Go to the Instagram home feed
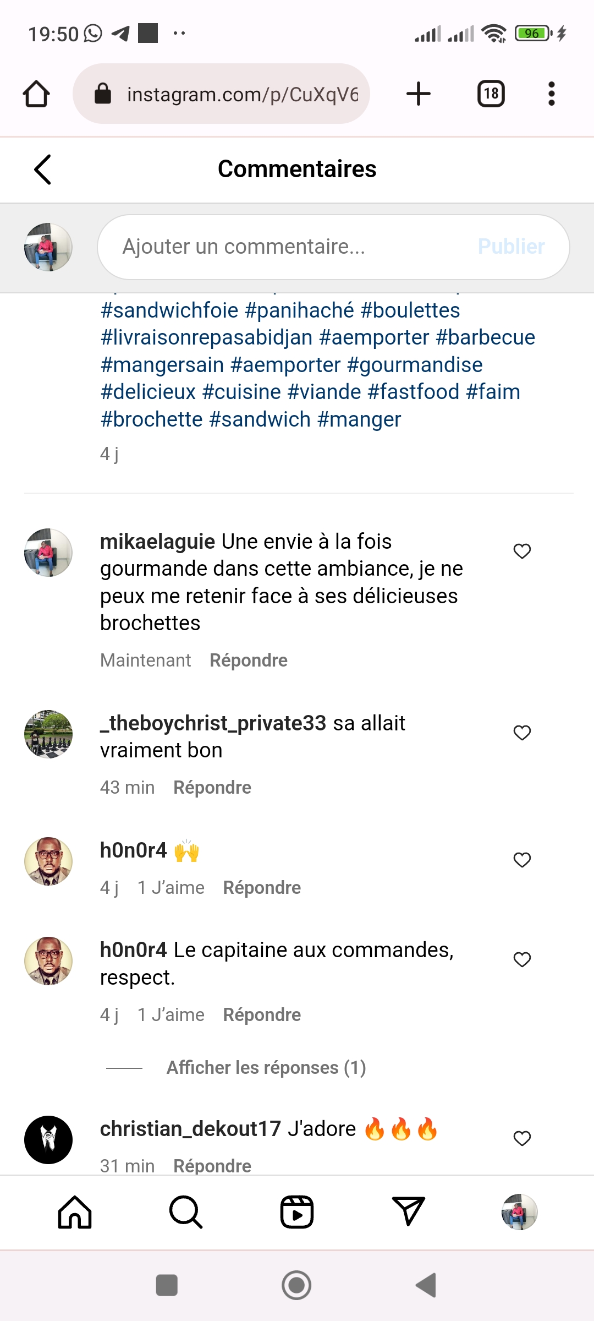 75,1212
